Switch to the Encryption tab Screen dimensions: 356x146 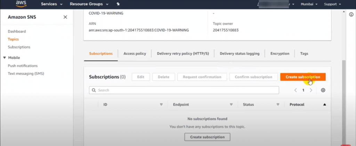pyautogui.click(x=280, y=54)
